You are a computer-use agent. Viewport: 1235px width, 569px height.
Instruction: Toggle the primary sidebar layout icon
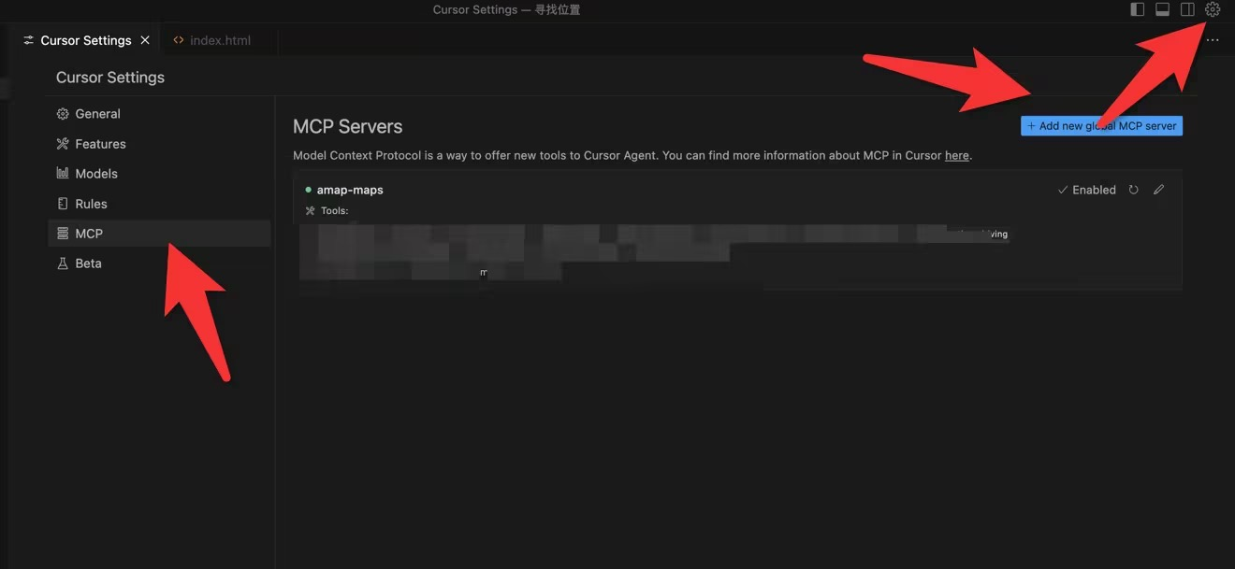pyautogui.click(x=1138, y=9)
